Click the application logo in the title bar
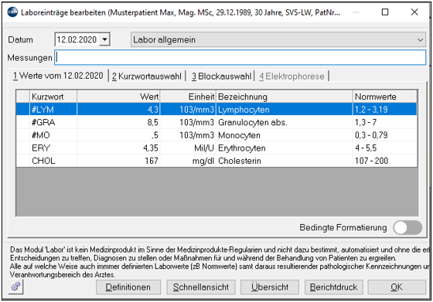The height and width of the screenshot is (302, 433). point(12,12)
